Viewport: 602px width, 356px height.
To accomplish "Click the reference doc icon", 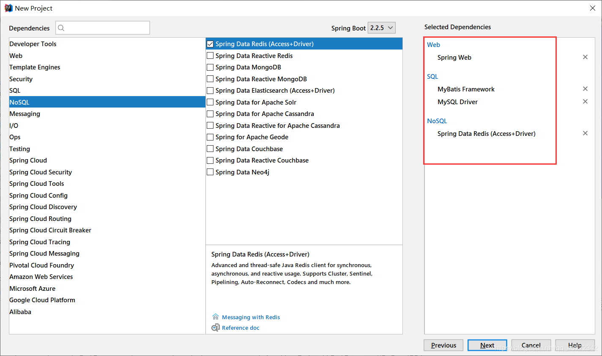I will click(x=216, y=328).
